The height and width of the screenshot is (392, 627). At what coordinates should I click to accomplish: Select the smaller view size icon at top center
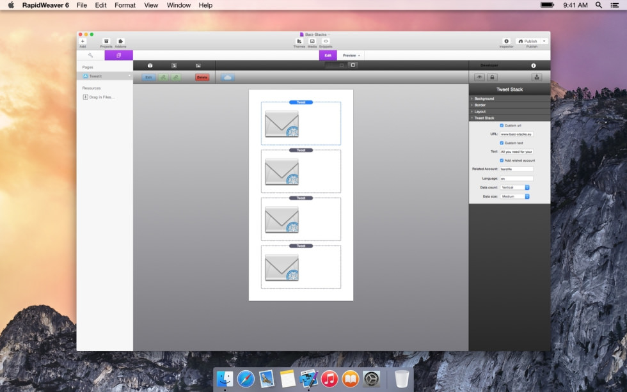click(x=341, y=65)
